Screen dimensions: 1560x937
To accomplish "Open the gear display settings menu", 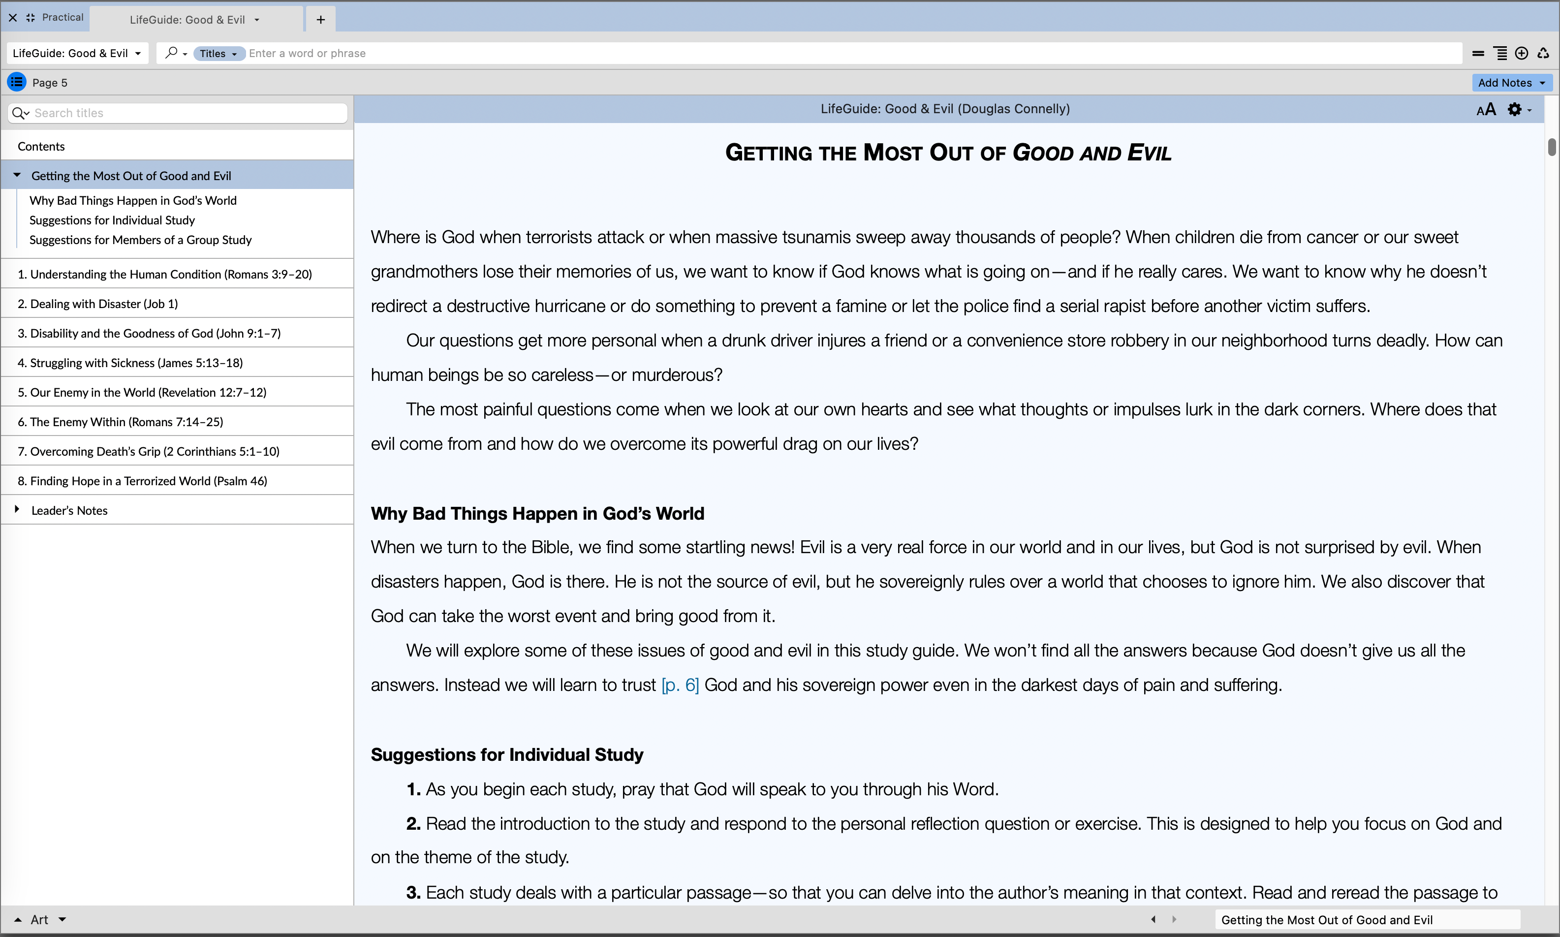I will [1519, 109].
